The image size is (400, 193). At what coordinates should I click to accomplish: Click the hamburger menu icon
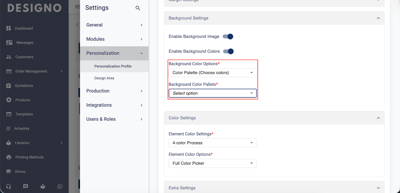[x=77, y=7]
